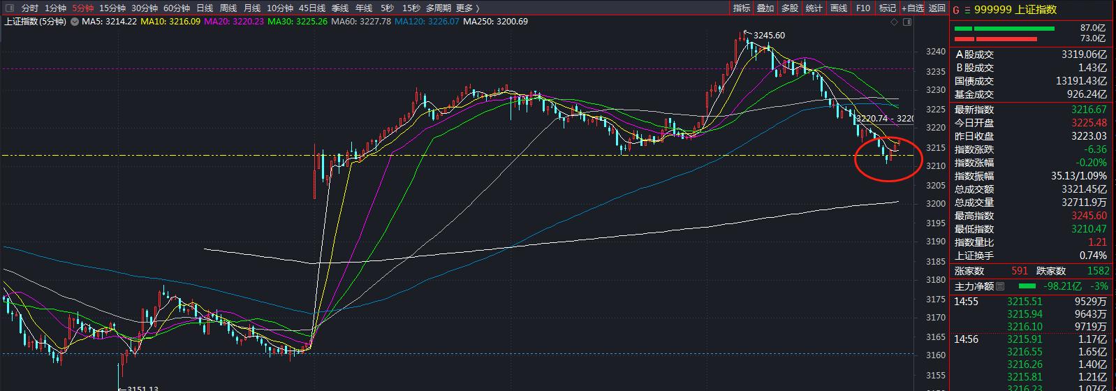Click the green buy/sell volume bar at 87.0亿
1116x391 pixels.
1004,29
